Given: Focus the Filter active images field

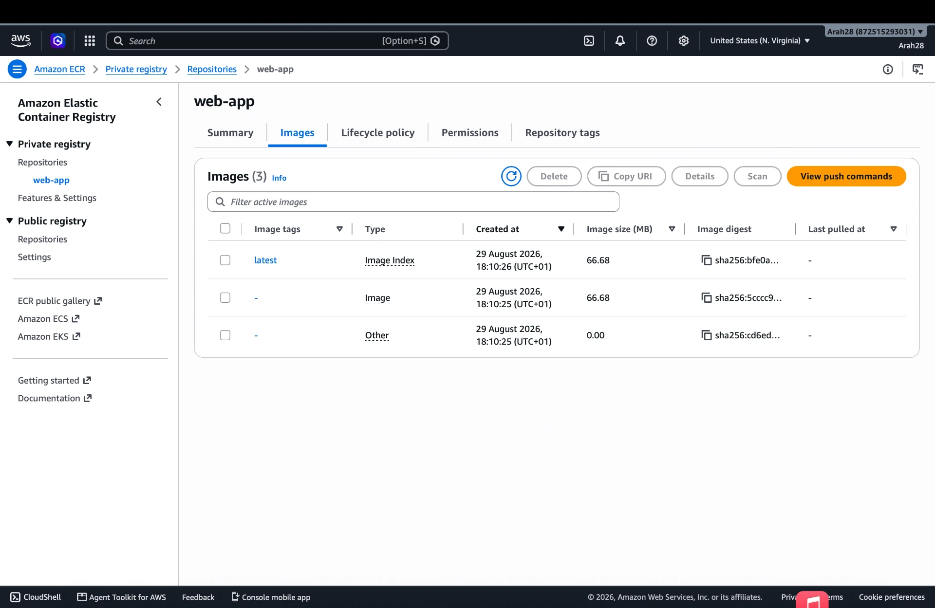Looking at the screenshot, I should [413, 202].
